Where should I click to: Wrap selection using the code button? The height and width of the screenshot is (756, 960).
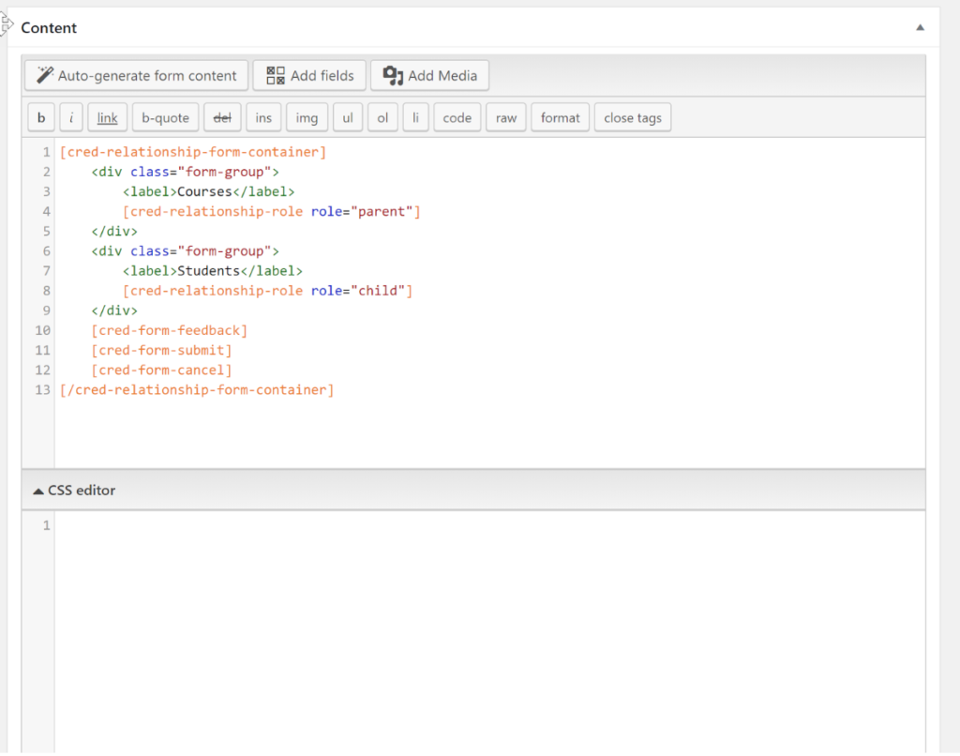click(457, 118)
